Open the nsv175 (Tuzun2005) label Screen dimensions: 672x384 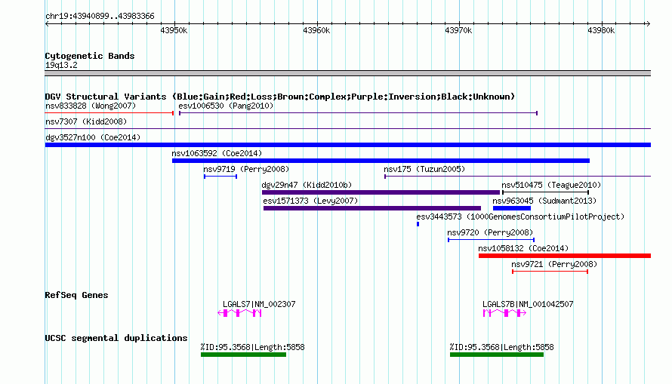click(x=424, y=169)
